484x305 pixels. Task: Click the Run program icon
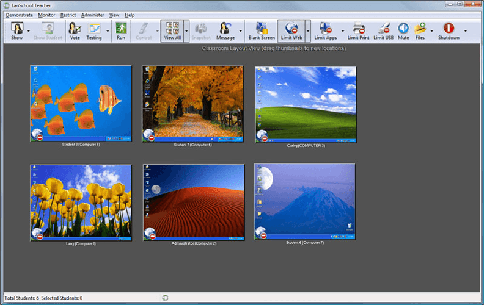[x=121, y=29]
